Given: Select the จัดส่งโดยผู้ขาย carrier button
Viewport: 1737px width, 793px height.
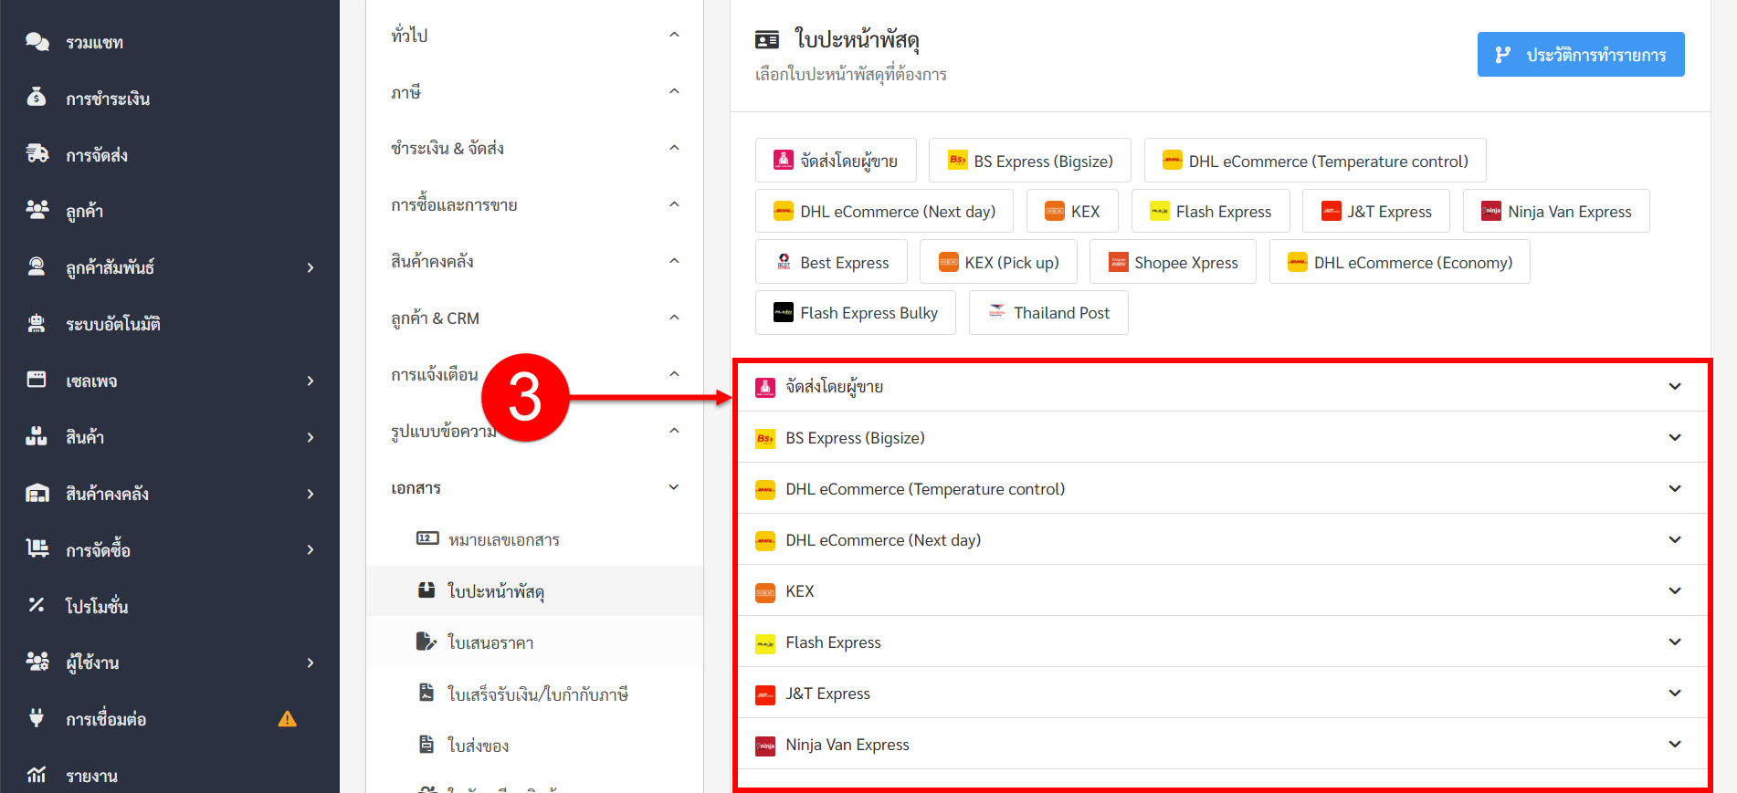Looking at the screenshot, I should 836,161.
